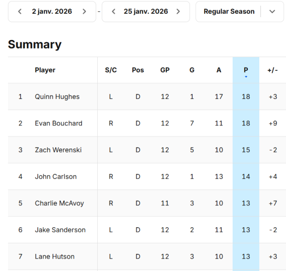286x271 pixels.
Task: Open Evan Bouchard player page
Action: click(x=59, y=123)
